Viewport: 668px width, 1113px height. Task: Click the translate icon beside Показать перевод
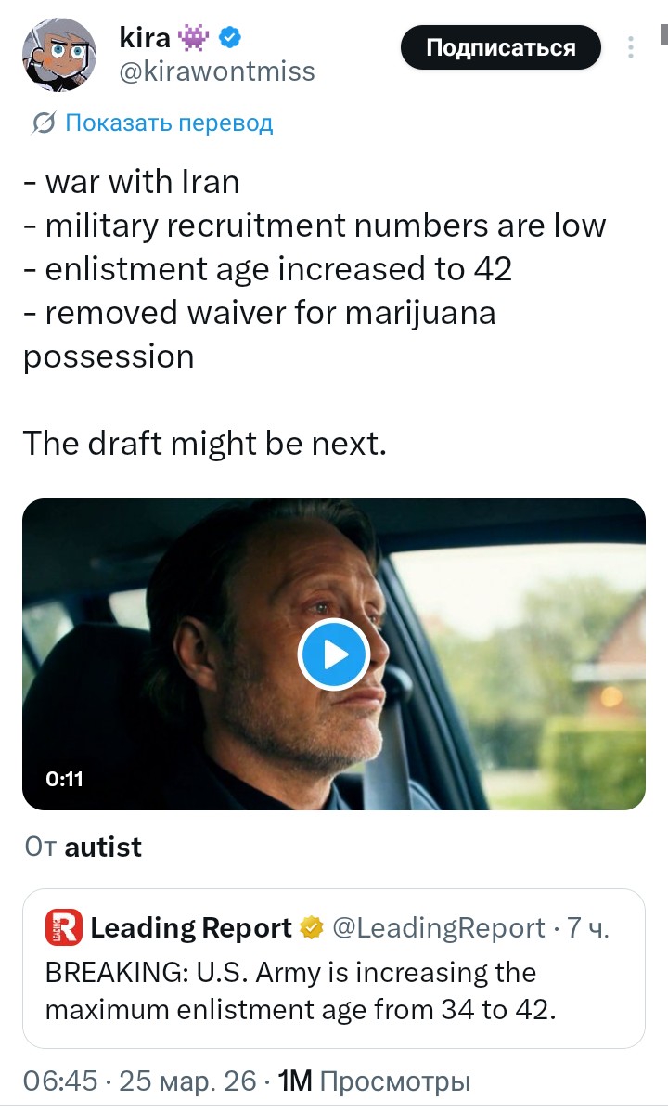pyautogui.click(x=43, y=123)
